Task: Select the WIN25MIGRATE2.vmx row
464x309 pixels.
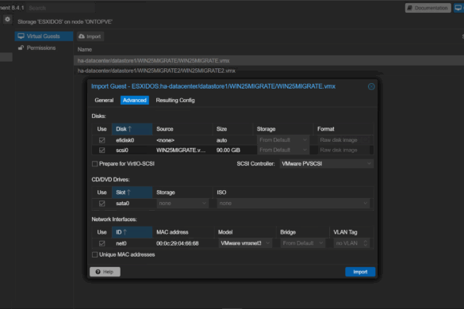Action: [269, 71]
